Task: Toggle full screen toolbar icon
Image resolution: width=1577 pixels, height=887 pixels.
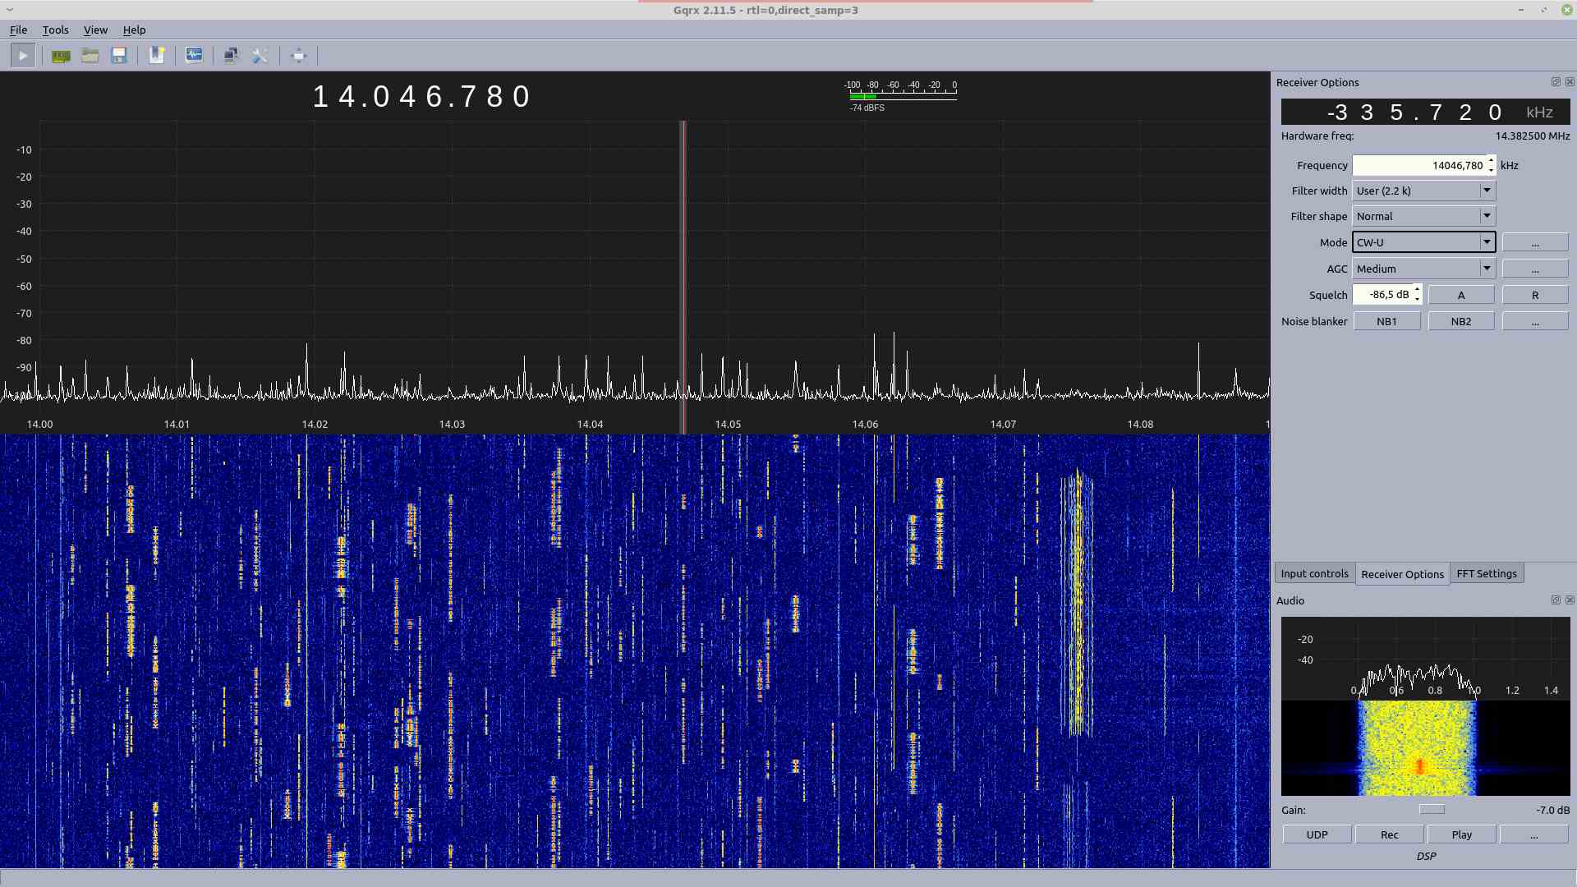Action: click(298, 56)
